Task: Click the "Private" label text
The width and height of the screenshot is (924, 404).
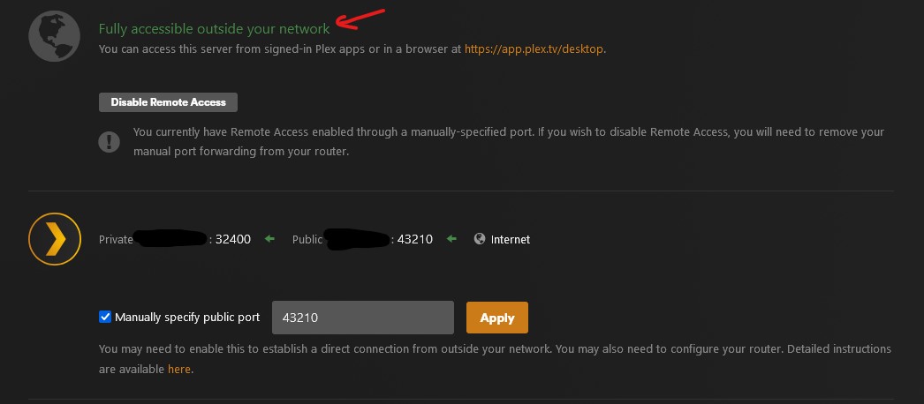Action: (x=116, y=239)
